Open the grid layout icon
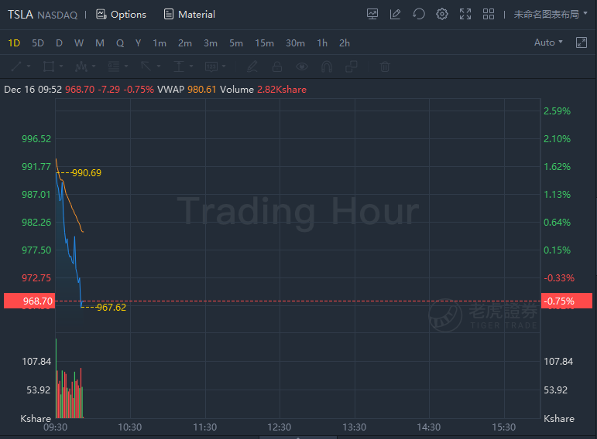Viewport: 597px width, 439px height. pyautogui.click(x=489, y=15)
